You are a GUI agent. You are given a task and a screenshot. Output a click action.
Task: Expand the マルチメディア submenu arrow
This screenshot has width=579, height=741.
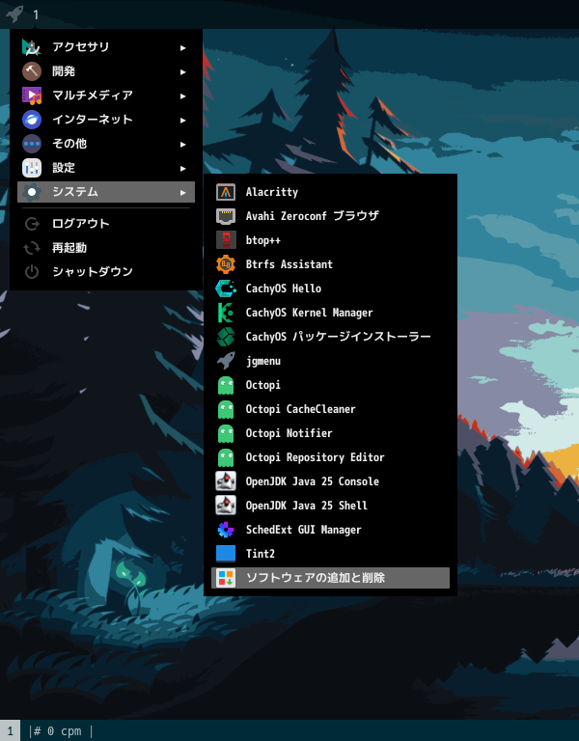click(x=183, y=96)
